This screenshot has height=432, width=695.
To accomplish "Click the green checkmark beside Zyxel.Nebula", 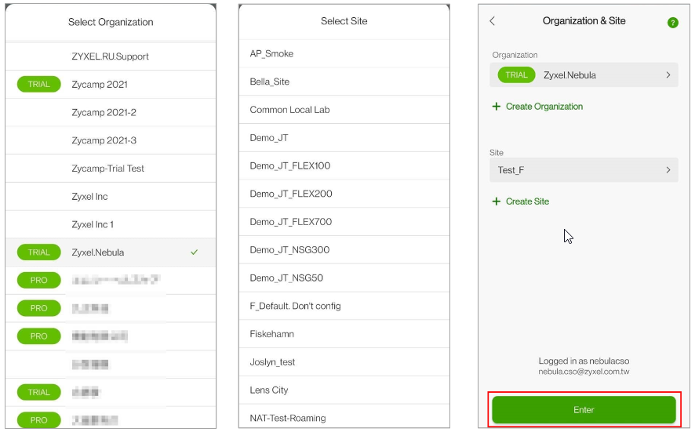I will [194, 252].
